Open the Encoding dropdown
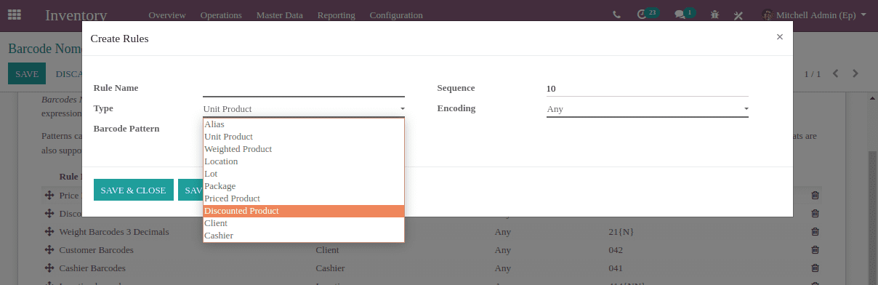The image size is (878, 285). pyautogui.click(x=648, y=109)
